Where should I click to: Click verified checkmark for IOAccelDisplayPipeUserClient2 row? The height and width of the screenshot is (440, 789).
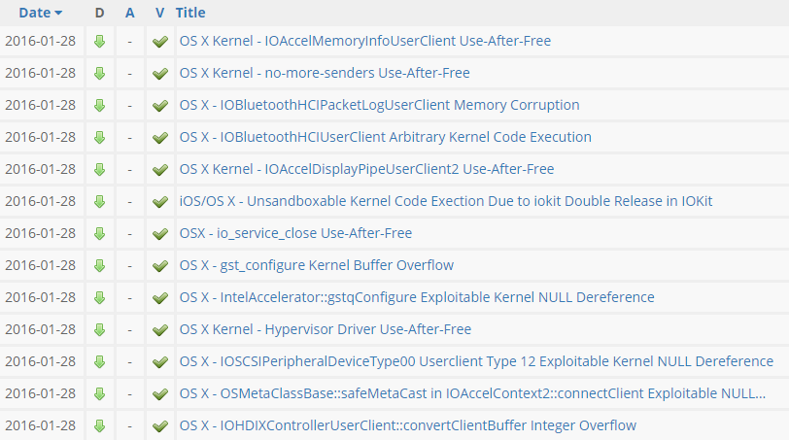point(160,169)
